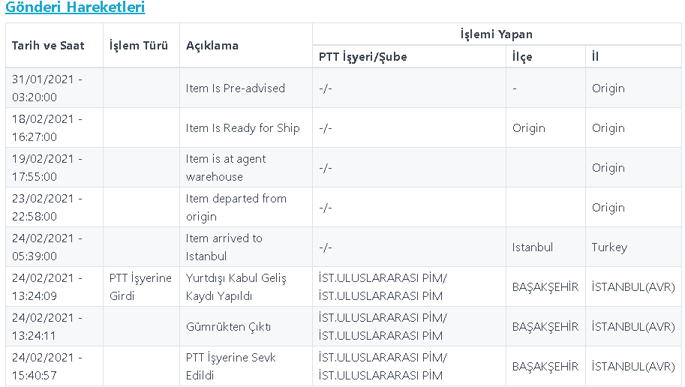Click the Yurtdışı Kabul Geliş Kaydı Yapıldı cell
Image resolution: width=685 pixels, height=387 pixels.
236,286
